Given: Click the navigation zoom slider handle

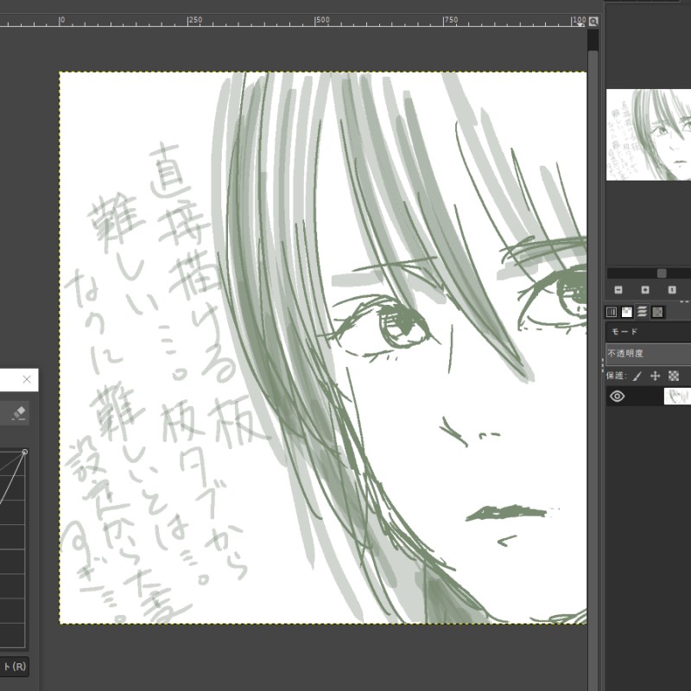Looking at the screenshot, I should tap(662, 273).
